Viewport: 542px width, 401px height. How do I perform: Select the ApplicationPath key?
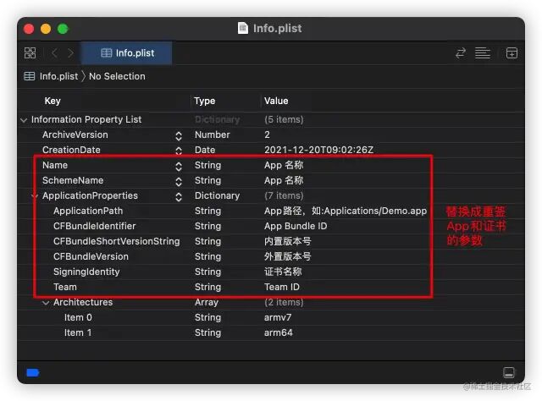click(88, 211)
